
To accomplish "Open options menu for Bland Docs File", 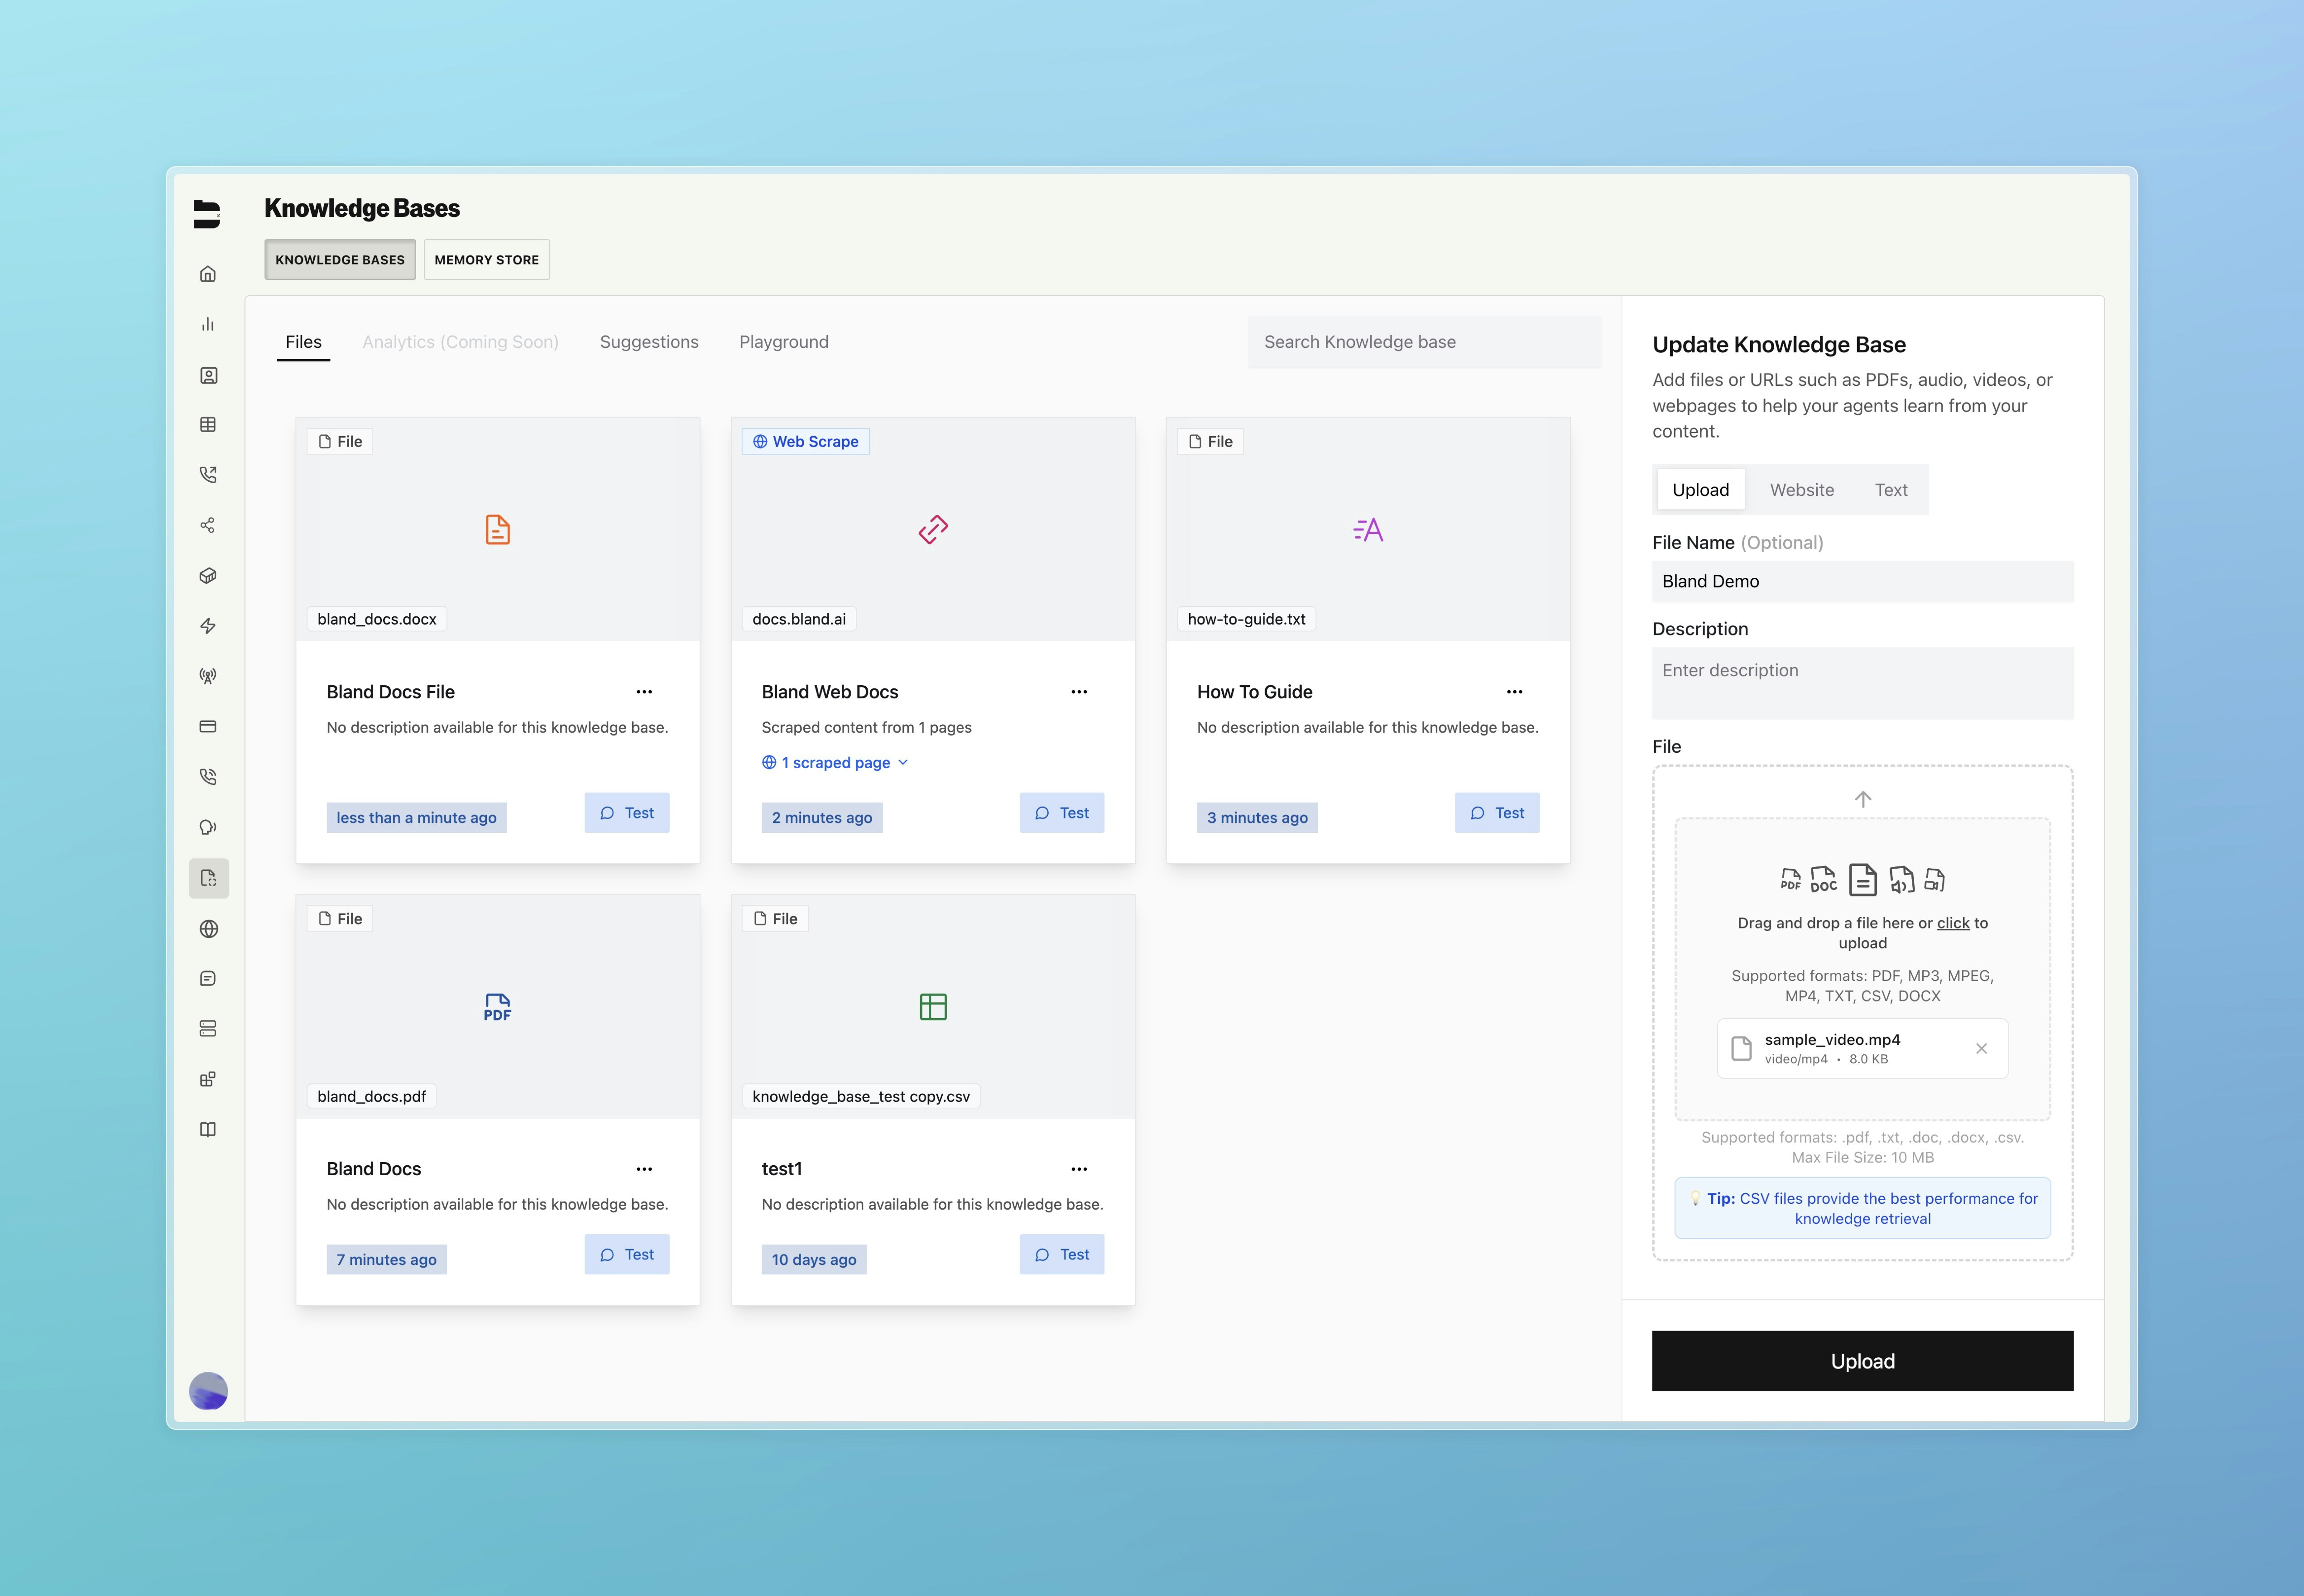I will (644, 692).
